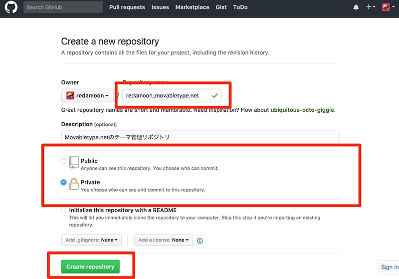The height and width of the screenshot is (279, 399).
Task: Enable Initialize this repository with a README
Action: [x=63, y=210]
